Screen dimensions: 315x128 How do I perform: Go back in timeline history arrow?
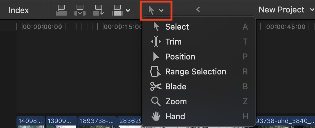[198, 9]
